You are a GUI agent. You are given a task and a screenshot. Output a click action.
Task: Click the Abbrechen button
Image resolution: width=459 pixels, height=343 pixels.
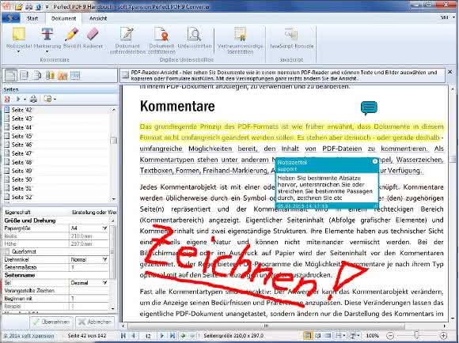[x=95, y=322]
